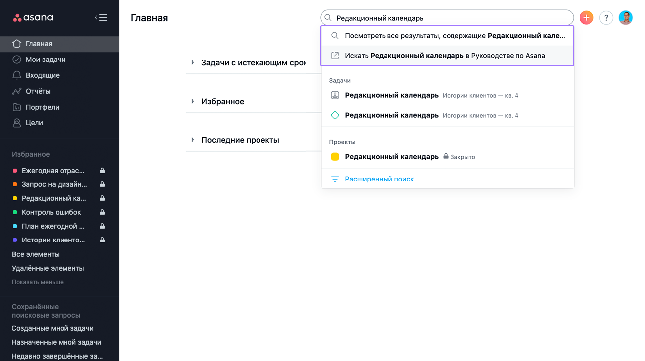Select Посмотреть все результаты suggestion
The image size is (645, 361).
pos(447,36)
